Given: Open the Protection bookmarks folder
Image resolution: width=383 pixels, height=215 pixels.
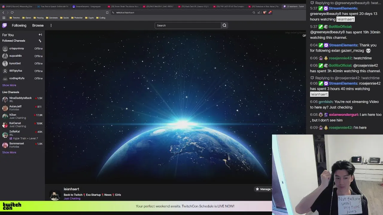Looking at the screenshot, I should 77,18.
